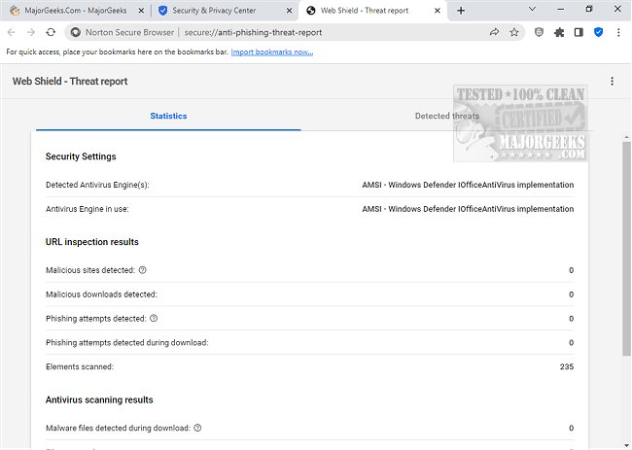
Task: Go forward to the next page
Action: [x=31, y=32]
